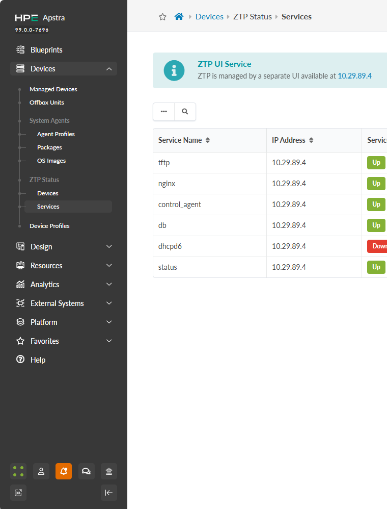Click the DCA external link icon

18,493
